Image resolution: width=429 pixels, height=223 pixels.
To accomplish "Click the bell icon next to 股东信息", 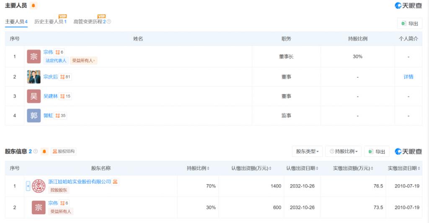I will click(45, 151).
